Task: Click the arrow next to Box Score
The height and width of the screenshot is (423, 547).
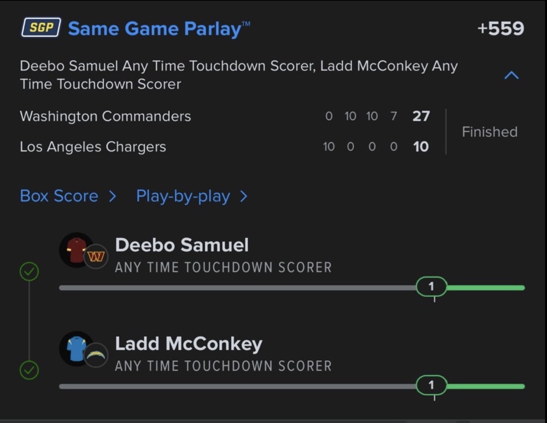Action: point(112,196)
